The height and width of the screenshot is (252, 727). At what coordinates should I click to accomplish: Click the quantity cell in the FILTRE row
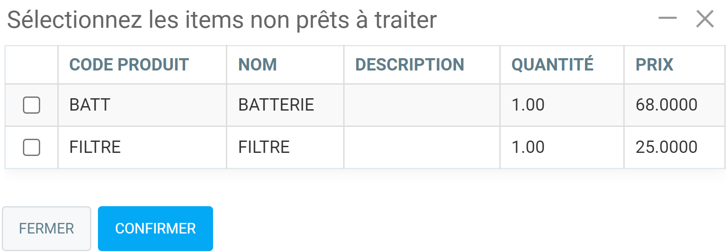(528, 147)
